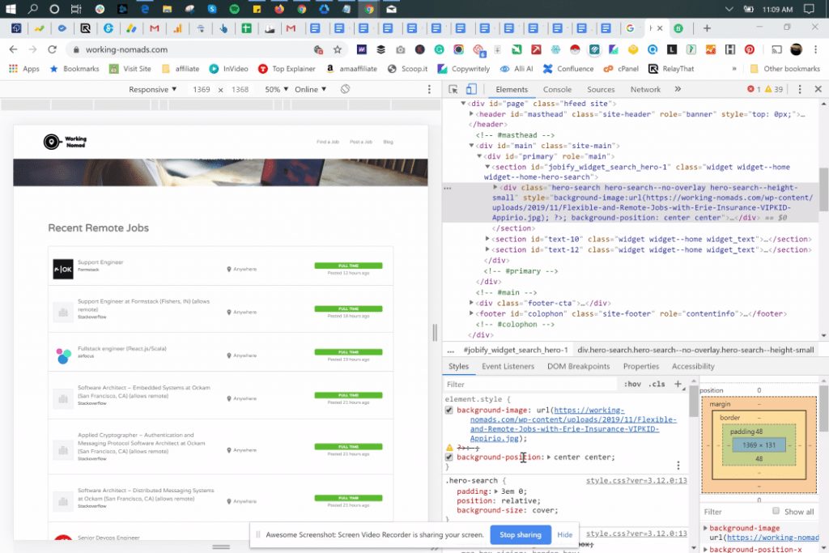This screenshot has width=829, height=553.
Task: Switch to the Console tab
Action: pos(557,89)
